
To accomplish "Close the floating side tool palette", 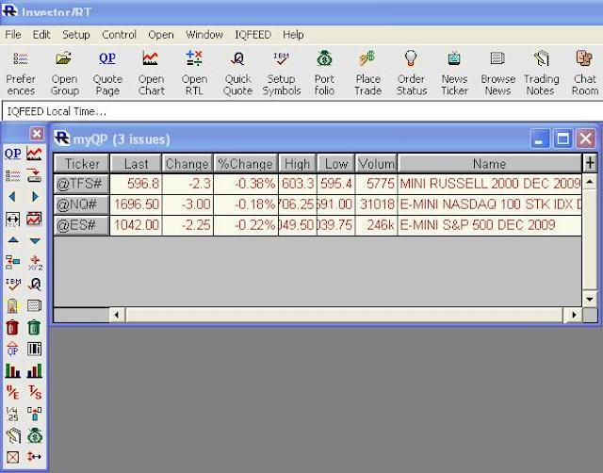I will click(x=37, y=134).
